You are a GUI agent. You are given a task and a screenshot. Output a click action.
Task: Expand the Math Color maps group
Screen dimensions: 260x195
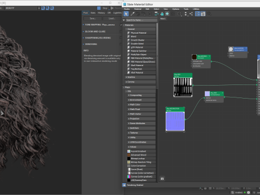141,105
